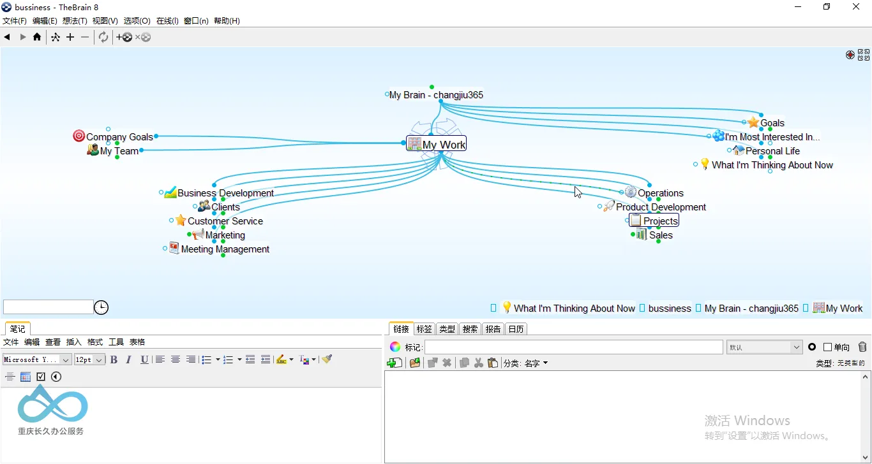Switch to the 搜索 tab
The width and height of the screenshot is (872, 464).
tap(470, 329)
